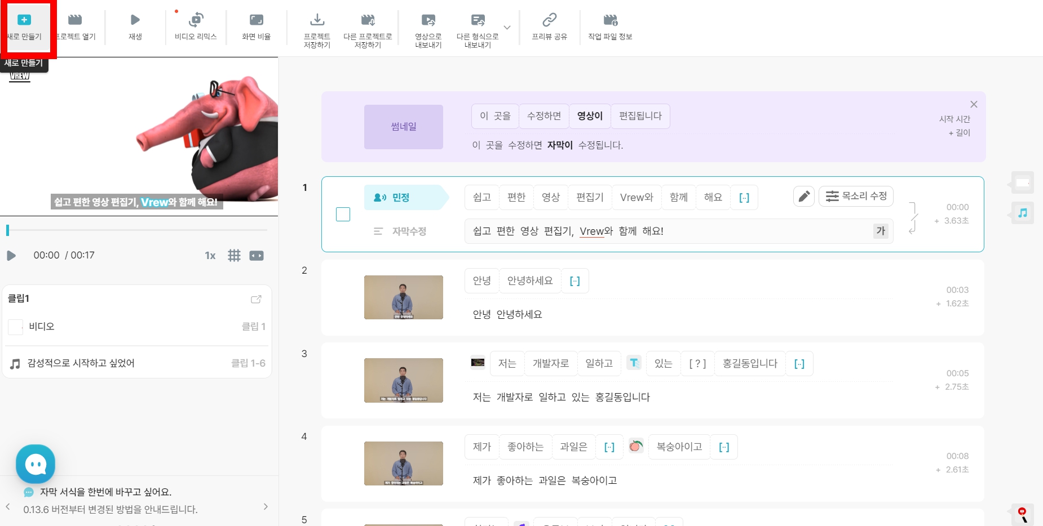Click the pencil edit icon in clip 1
The width and height of the screenshot is (1043, 526).
(804, 196)
